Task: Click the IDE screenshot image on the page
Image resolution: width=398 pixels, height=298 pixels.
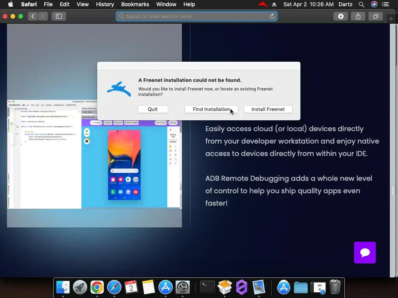Action: [x=94, y=154]
